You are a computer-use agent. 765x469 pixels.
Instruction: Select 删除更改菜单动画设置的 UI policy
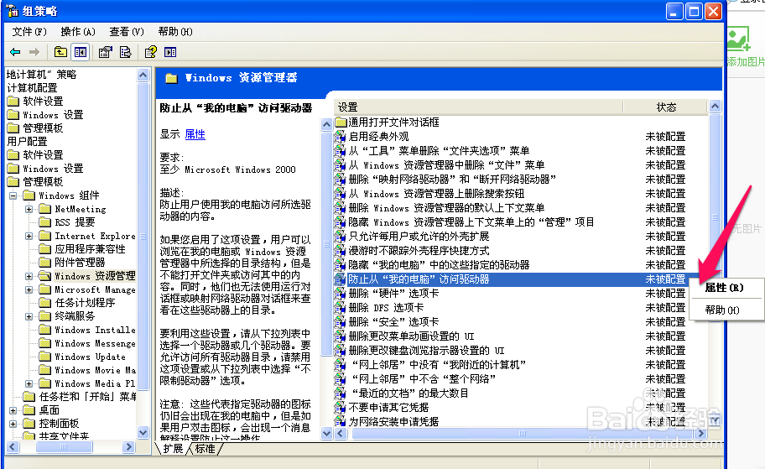pyautogui.click(x=411, y=336)
